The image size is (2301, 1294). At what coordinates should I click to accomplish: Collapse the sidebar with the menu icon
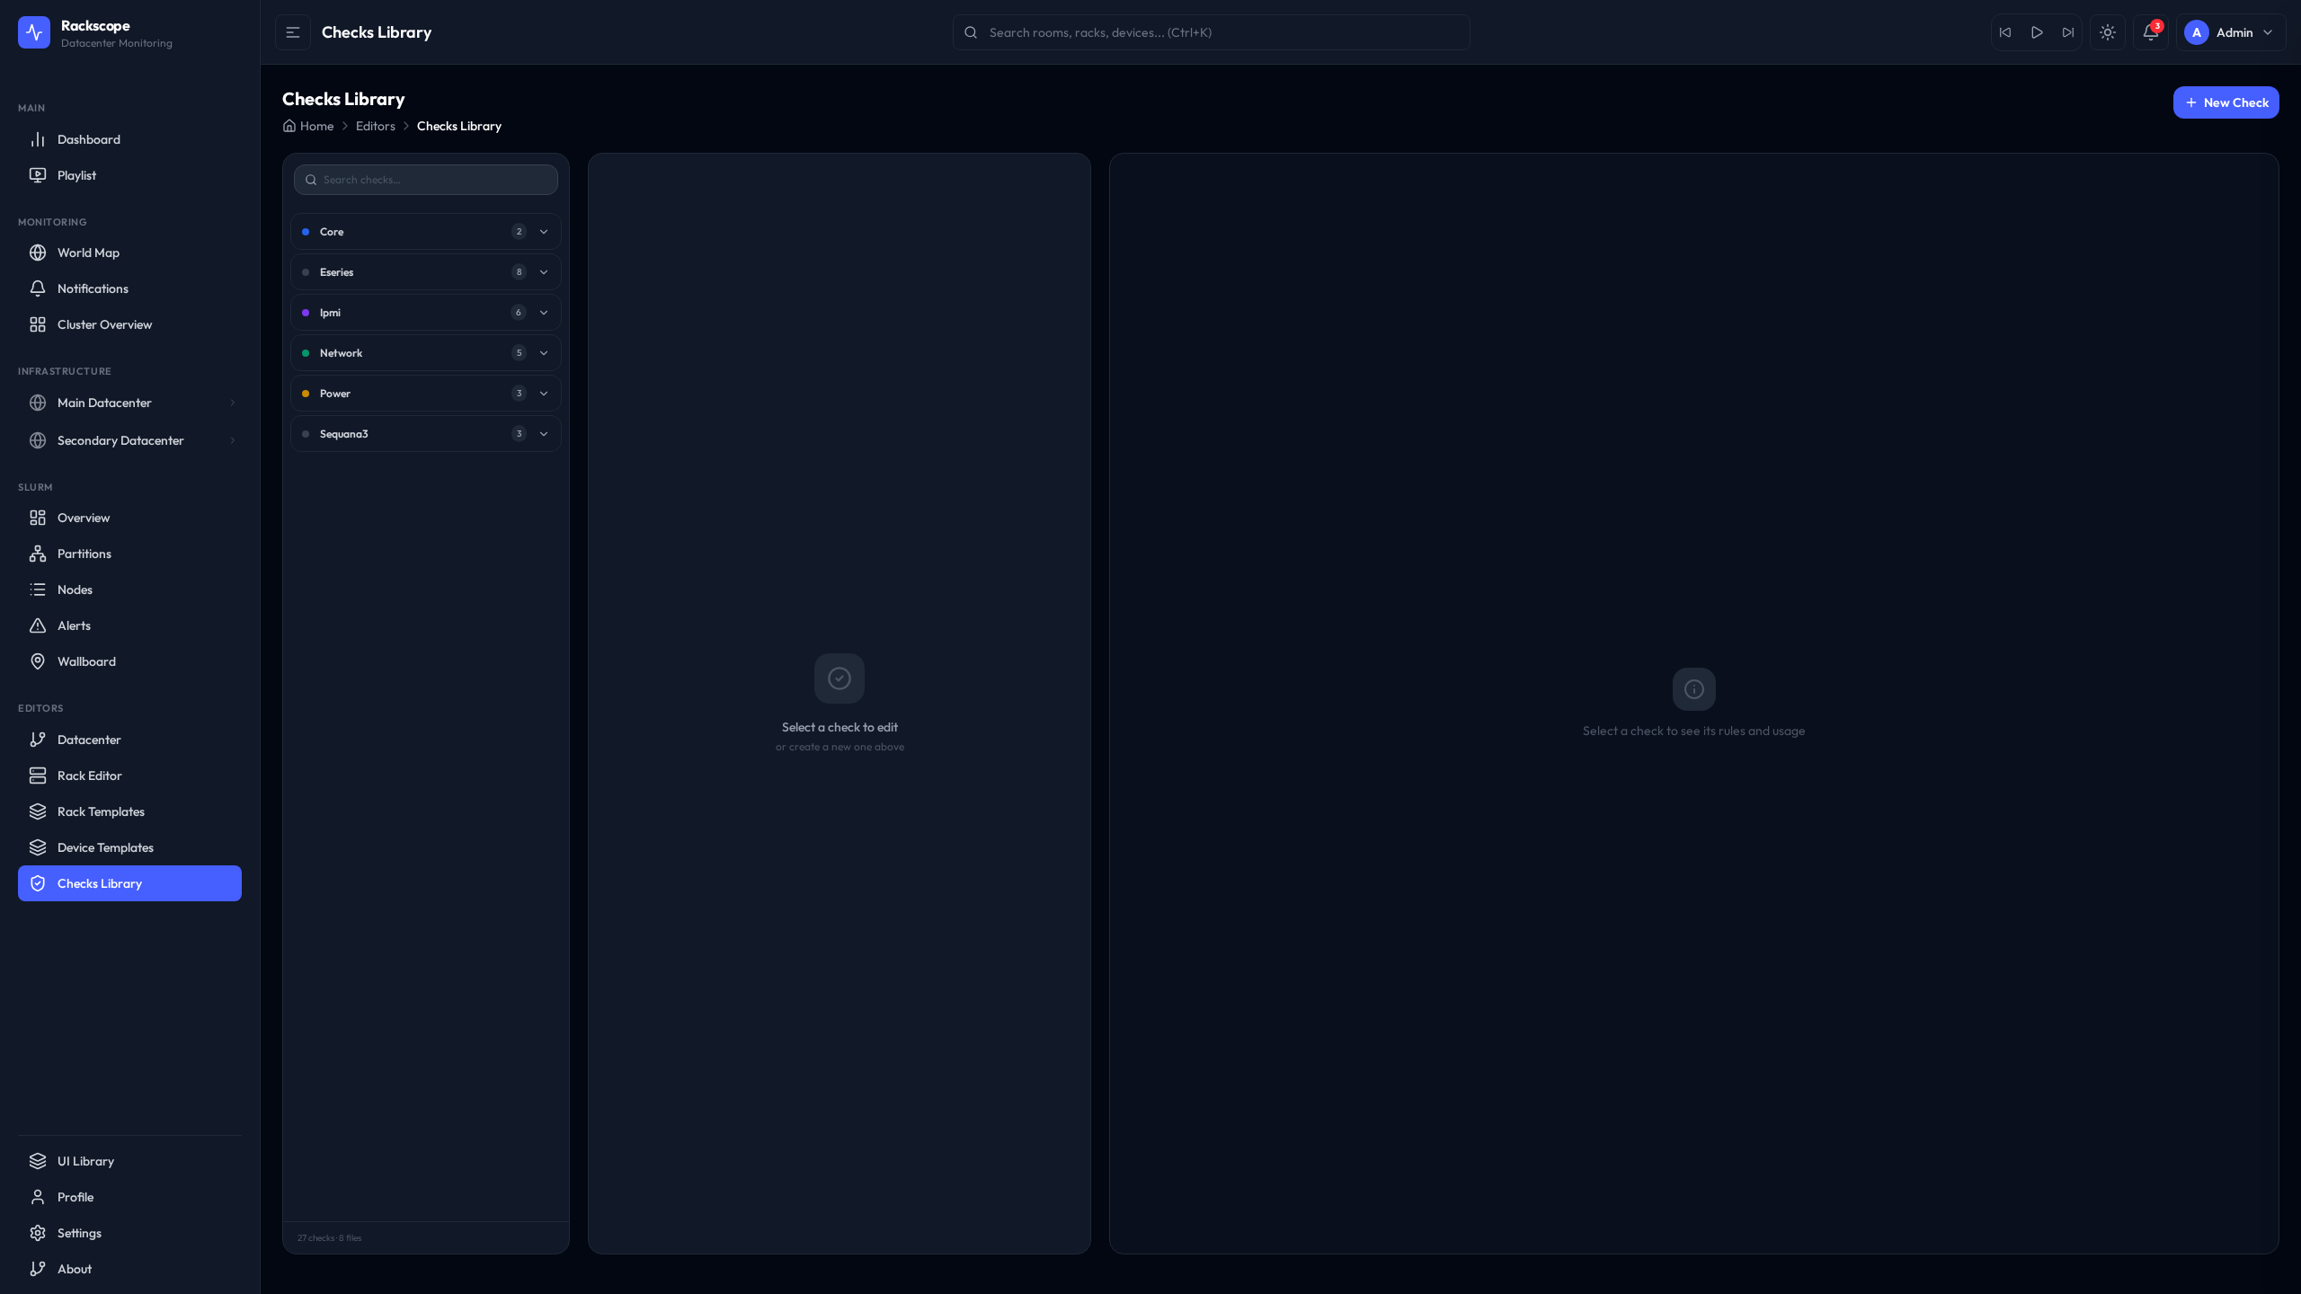pos(293,32)
